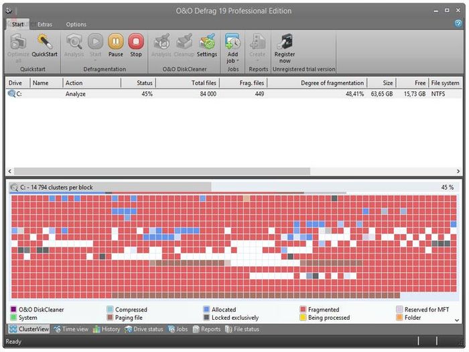Sort by the Action column header
The image size is (469, 352).
(x=92, y=83)
